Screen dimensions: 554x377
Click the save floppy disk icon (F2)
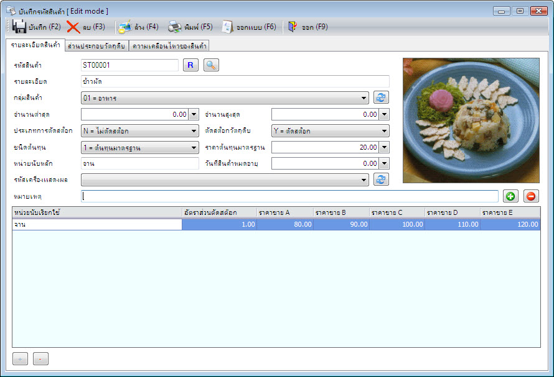[x=19, y=27]
